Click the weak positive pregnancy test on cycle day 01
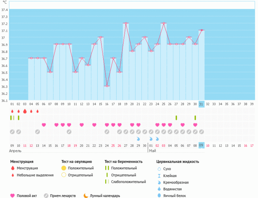 tap(12, 118)
